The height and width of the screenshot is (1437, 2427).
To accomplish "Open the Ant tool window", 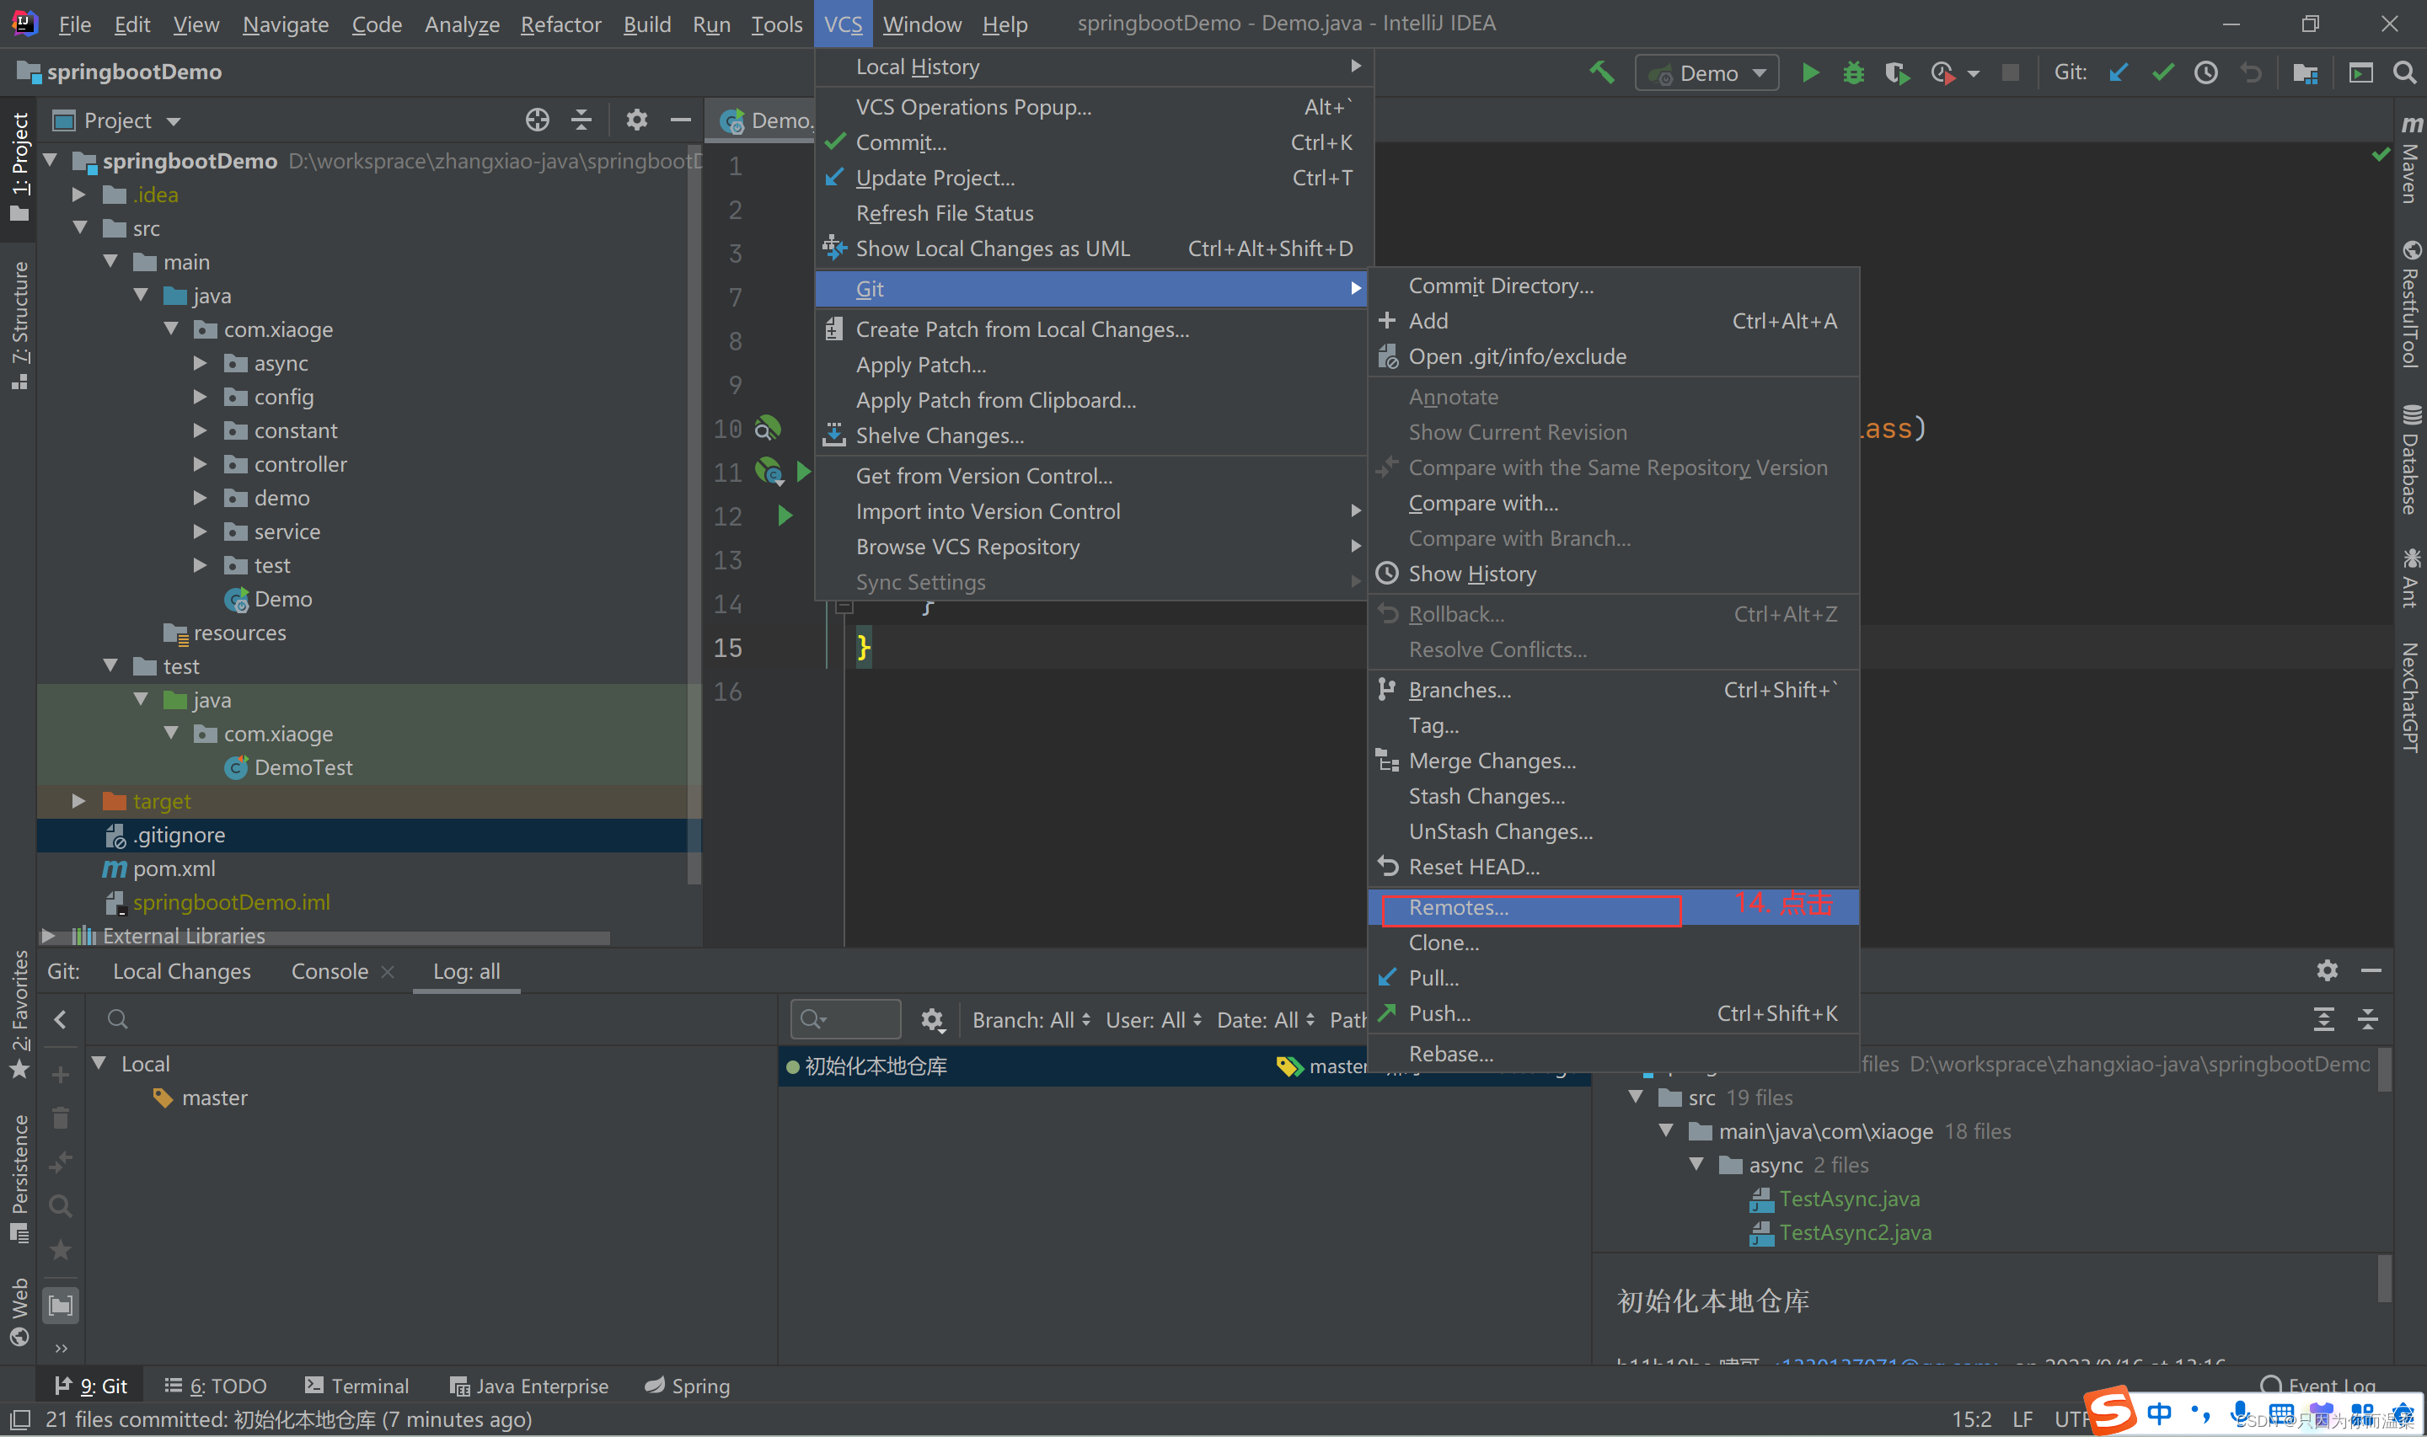I will pyautogui.click(x=2410, y=578).
